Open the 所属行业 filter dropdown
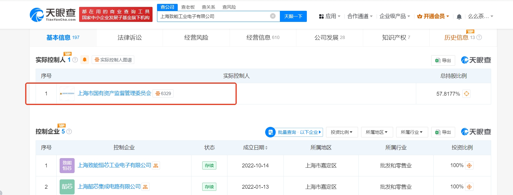This screenshot has width=513, height=195. pos(412,132)
